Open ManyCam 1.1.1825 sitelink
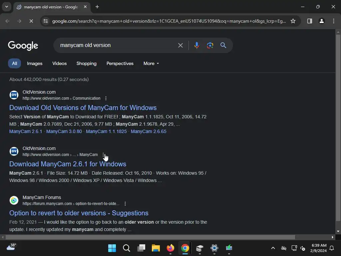Viewport: 341px width, 256px height. tap(106, 131)
